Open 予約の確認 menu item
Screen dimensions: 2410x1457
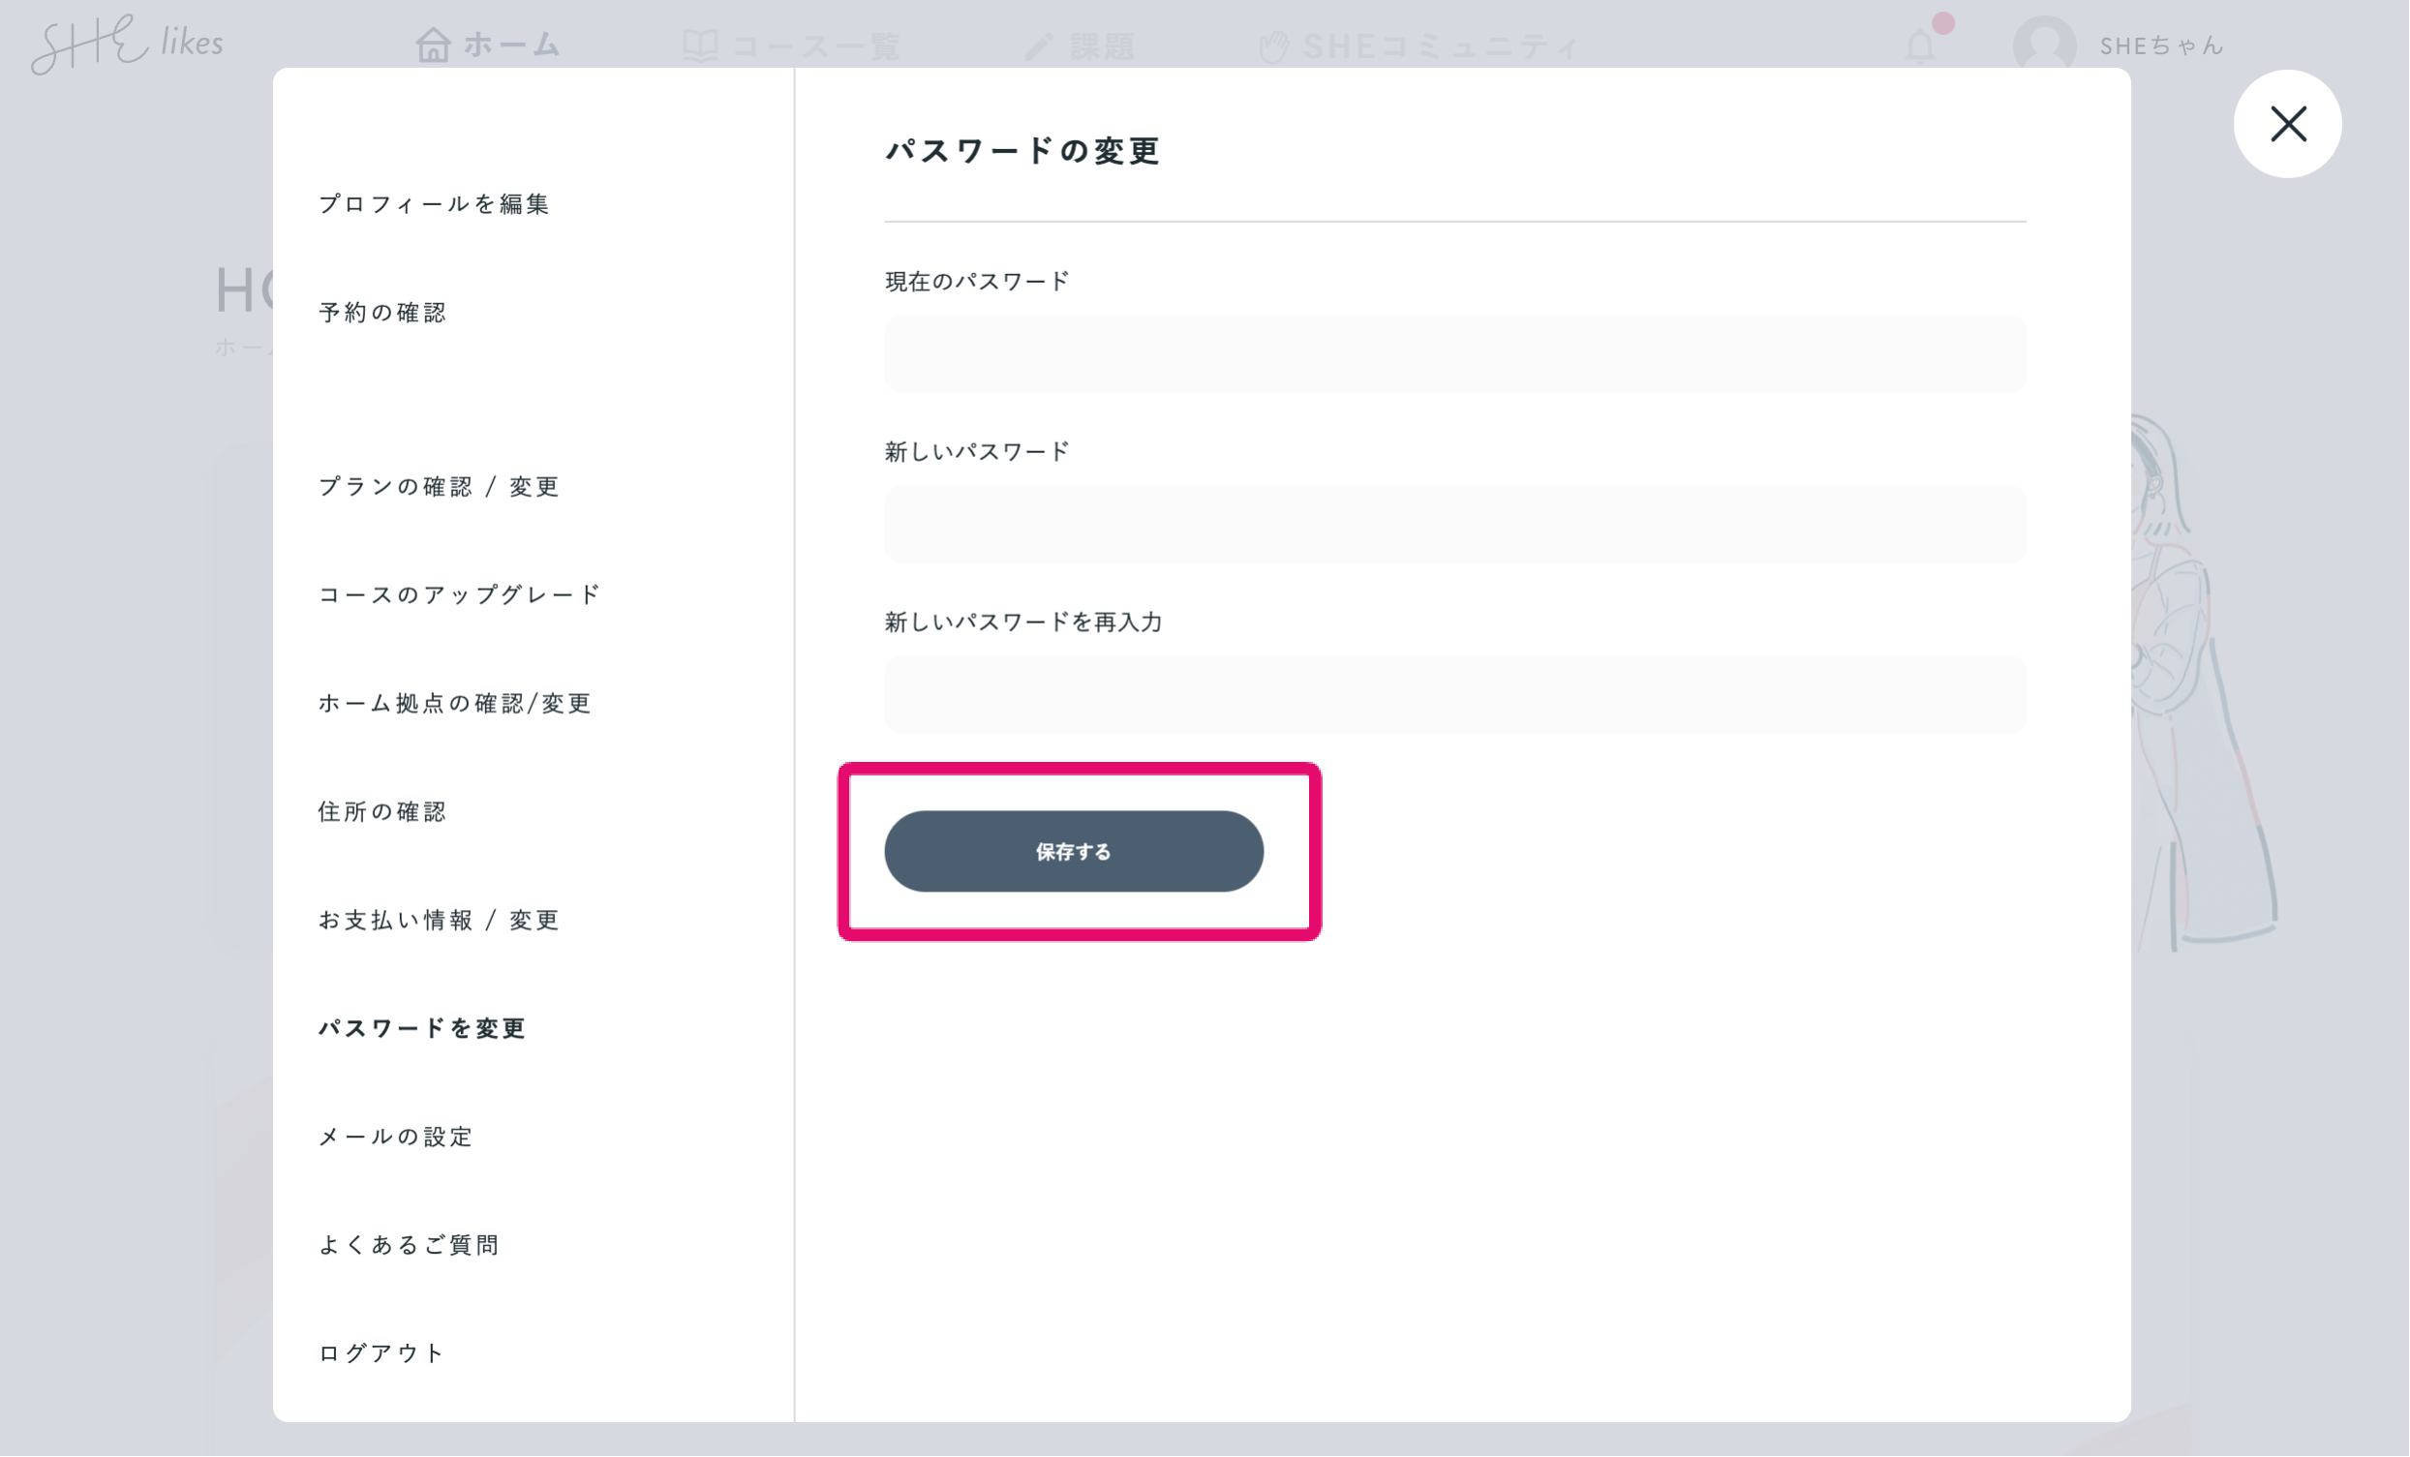[x=382, y=312]
